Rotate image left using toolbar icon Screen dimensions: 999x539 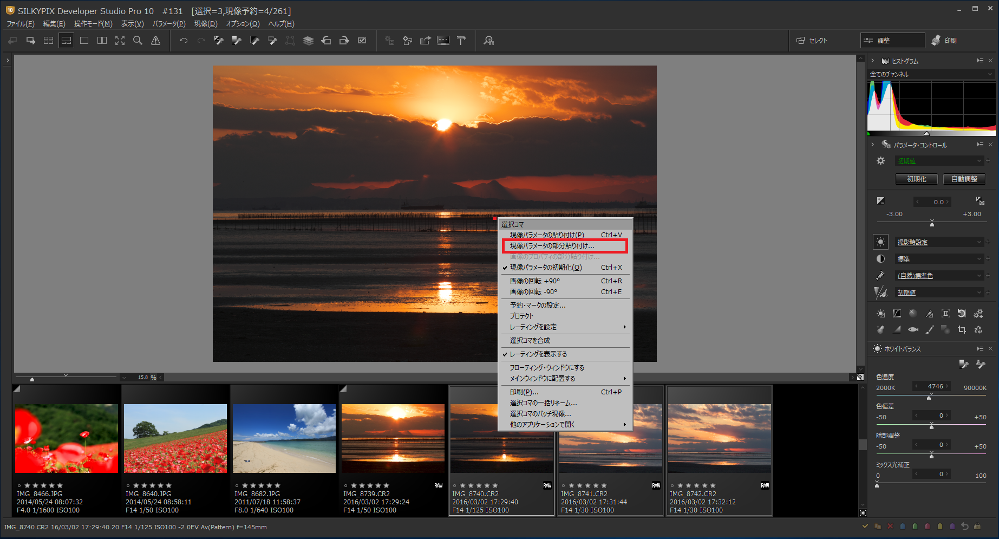(x=326, y=41)
